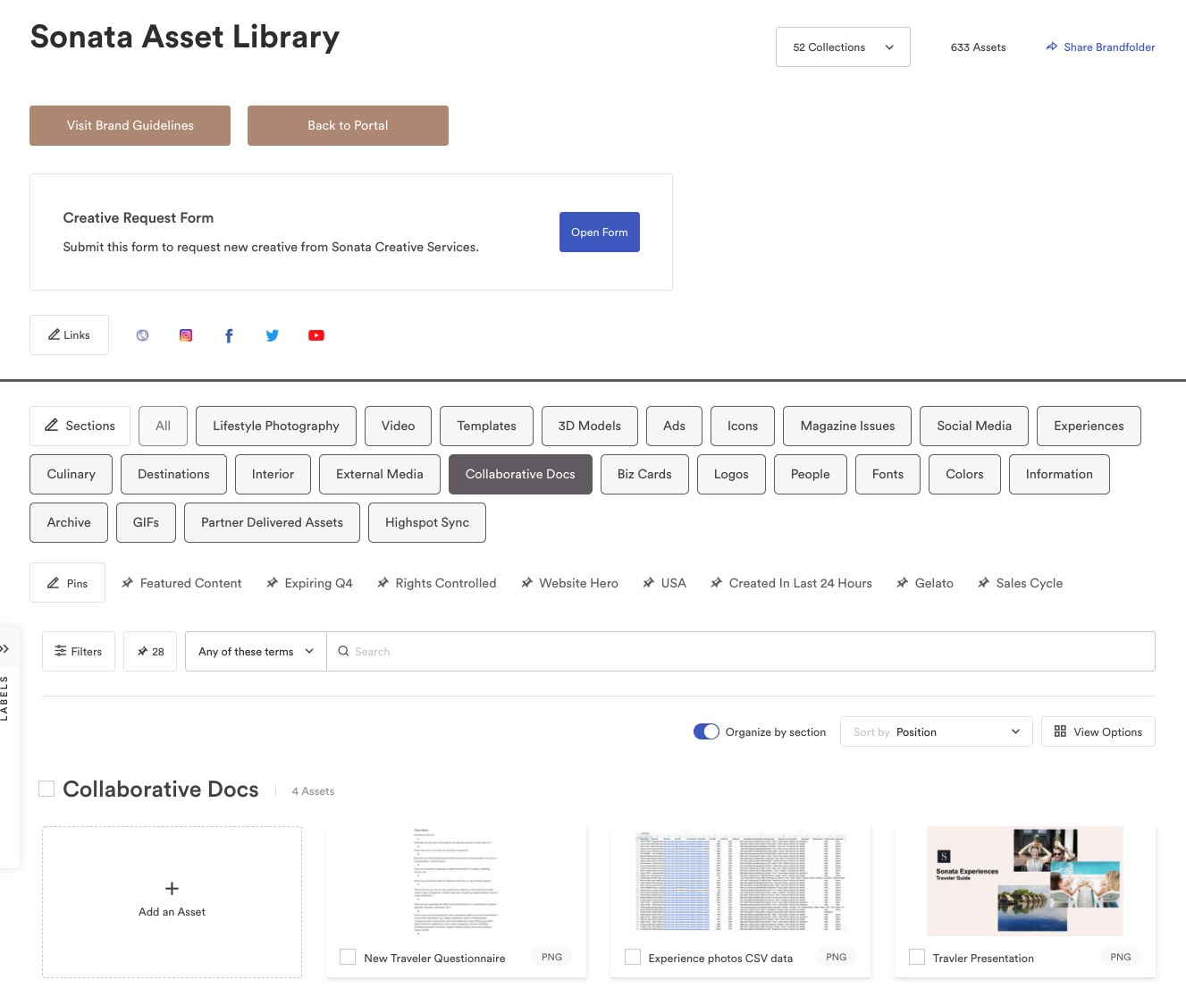Screen dimensions: 1186x997
Task: Open the Website Hero pin
Action: point(569,583)
